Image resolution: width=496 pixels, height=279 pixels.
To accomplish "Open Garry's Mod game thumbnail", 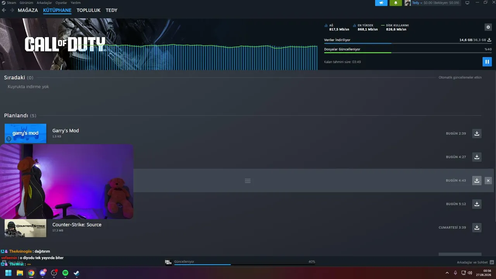I will (x=25, y=133).
